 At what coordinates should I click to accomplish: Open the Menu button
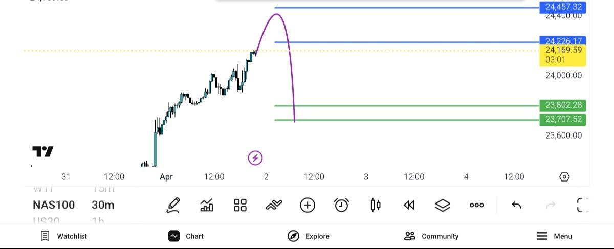tap(554, 236)
